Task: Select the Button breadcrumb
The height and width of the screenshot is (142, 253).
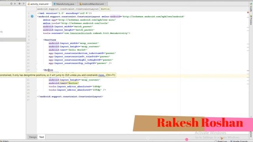Action: (x=105, y=9)
